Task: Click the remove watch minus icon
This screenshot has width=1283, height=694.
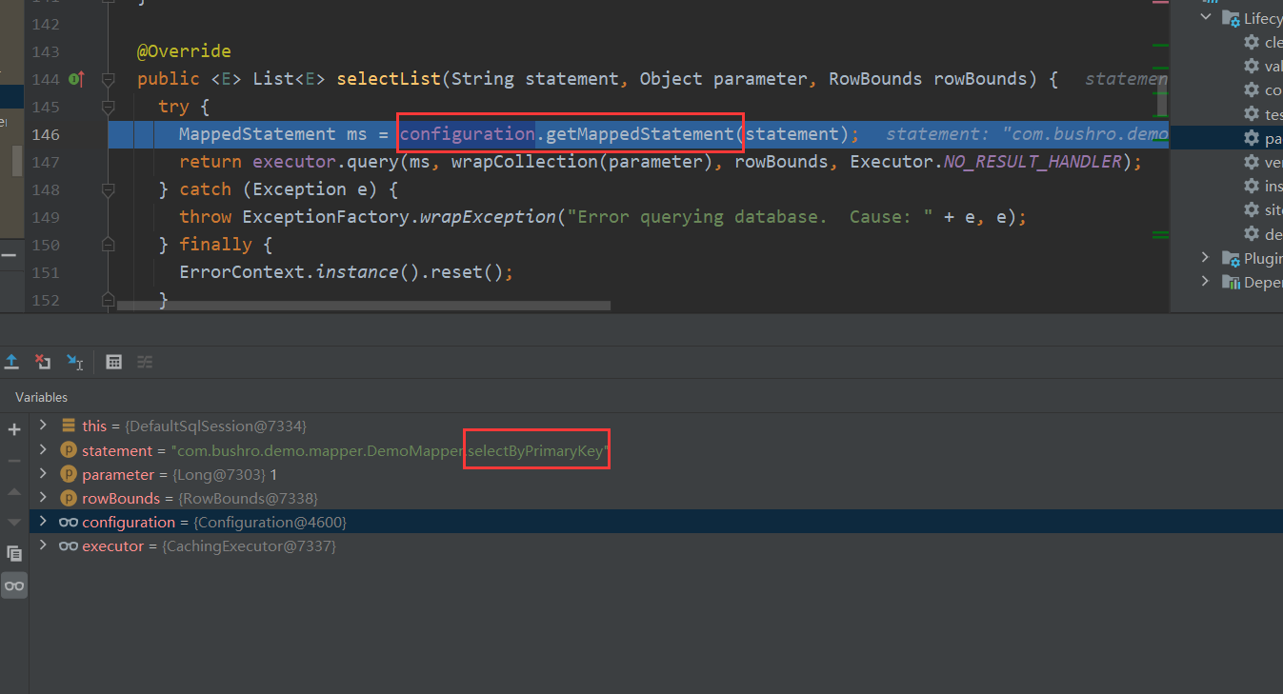Action: [x=14, y=461]
